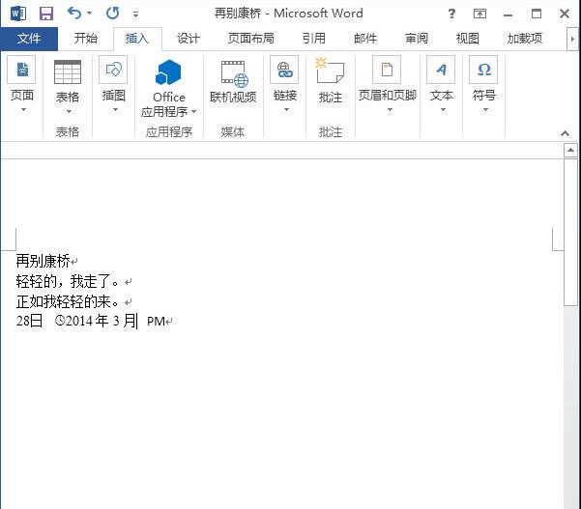Expand the 表格 dropdown arrow
Image resolution: width=581 pixels, height=509 pixels.
[69, 111]
